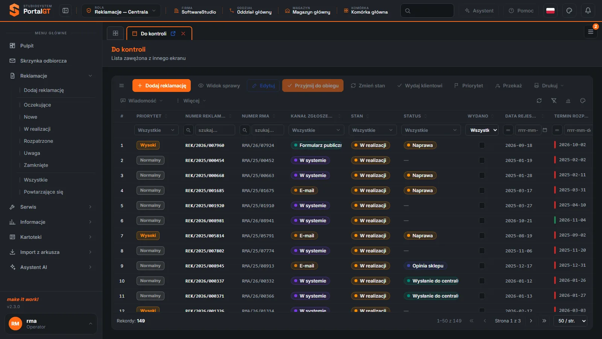The height and width of the screenshot is (339, 602).
Task: Open the tab overview grid icon
Action: [116, 33]
